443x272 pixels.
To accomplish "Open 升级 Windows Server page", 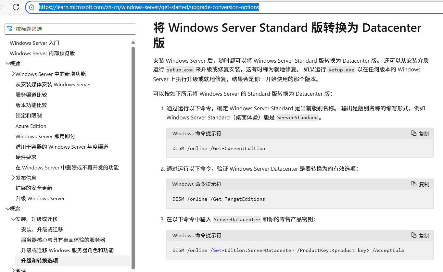I will 40,198.
